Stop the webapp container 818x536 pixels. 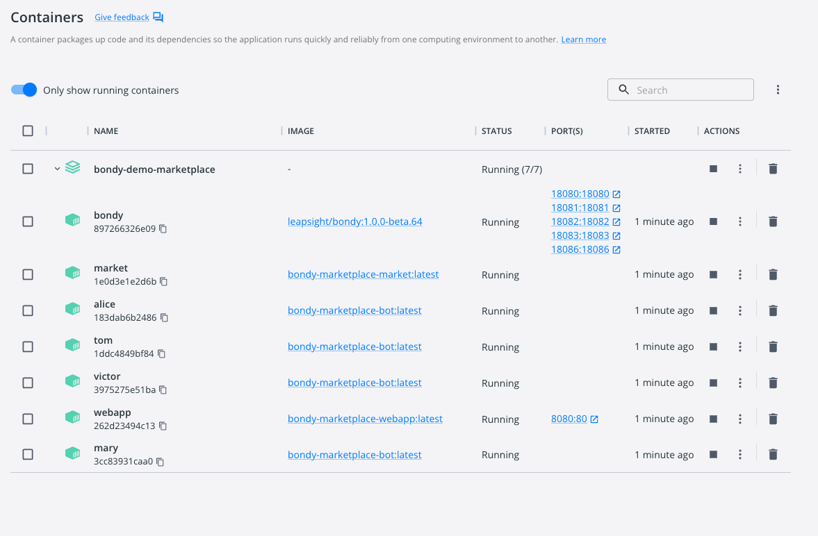[713, 419]
